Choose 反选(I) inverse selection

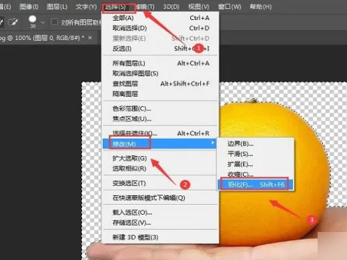(x=160, y=49)
